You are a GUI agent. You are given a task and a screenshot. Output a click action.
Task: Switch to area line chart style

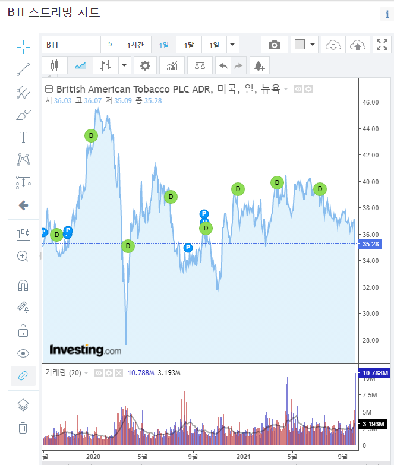tap(80, 65)
